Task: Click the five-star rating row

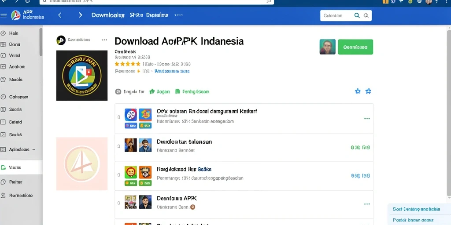Action: coord(127,64)
